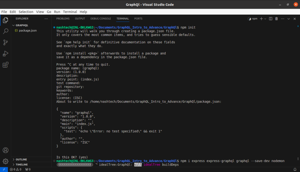Hide the terminal panel with X
Screen dimensions: 300x172
pos(294,18)
